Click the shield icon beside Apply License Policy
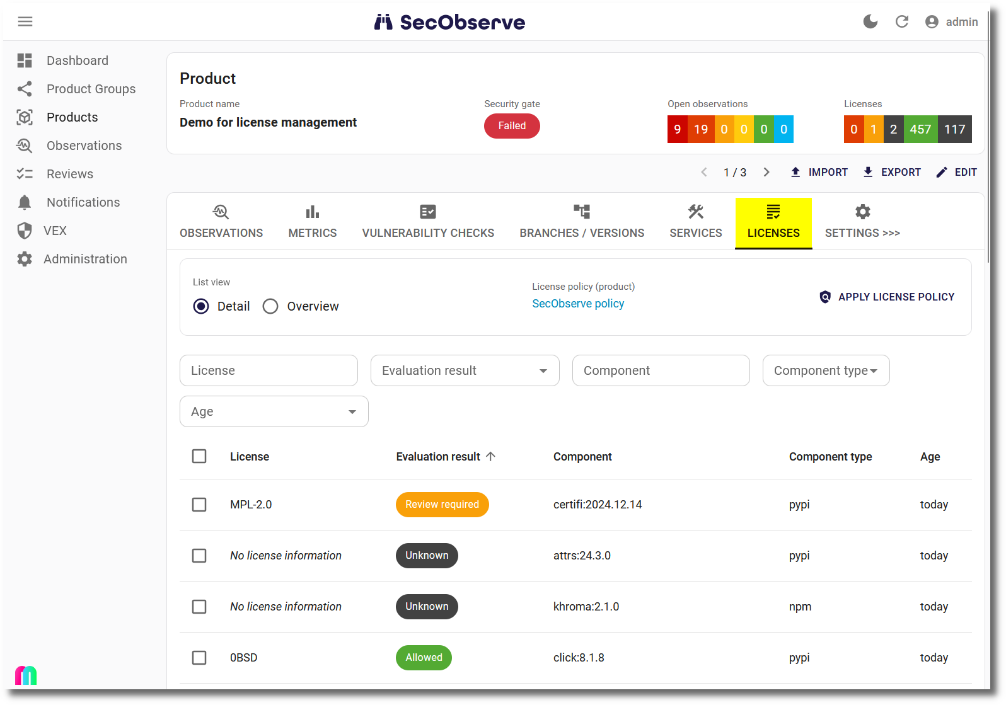 pos(825,297)
